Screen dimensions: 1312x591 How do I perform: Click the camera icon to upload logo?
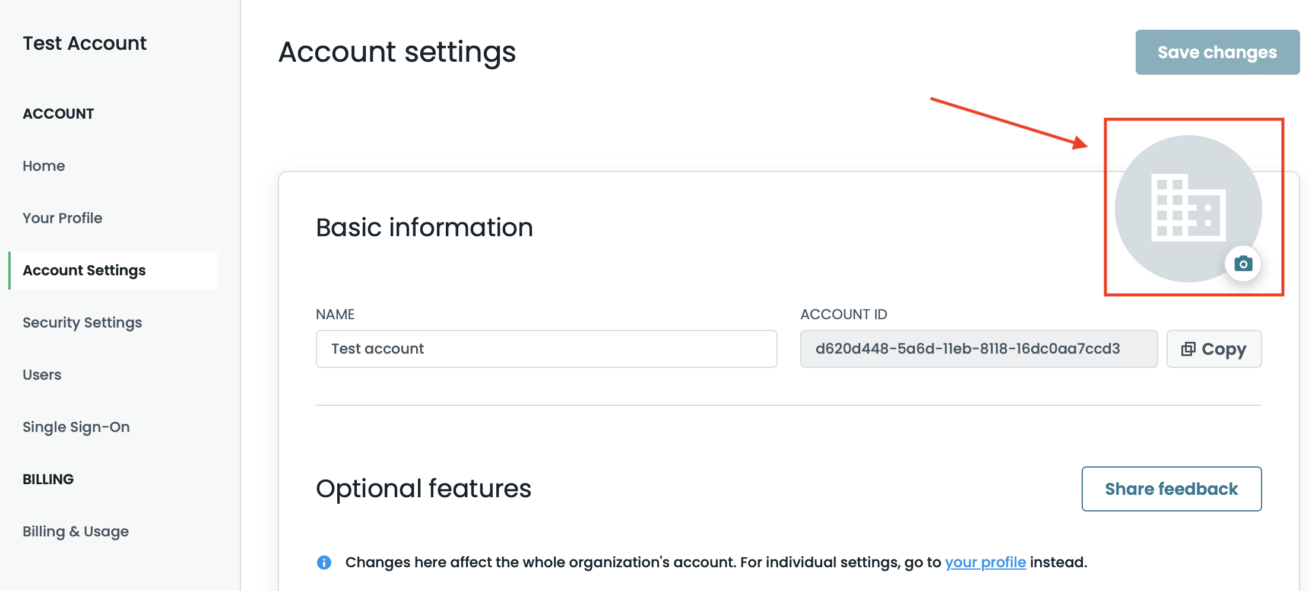coord(1243,263)
